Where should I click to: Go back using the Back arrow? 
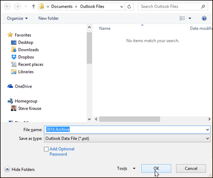[7, 7]
